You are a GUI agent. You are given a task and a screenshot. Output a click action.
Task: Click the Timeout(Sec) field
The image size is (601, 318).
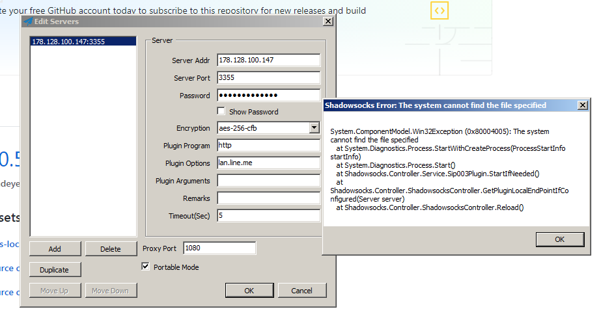[268, 216]
